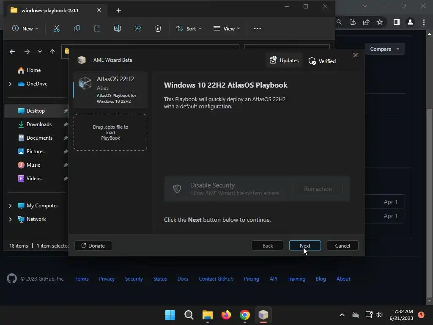
Task: Open the Compare dropdown on the GitHub page
Action: [385, 49]
